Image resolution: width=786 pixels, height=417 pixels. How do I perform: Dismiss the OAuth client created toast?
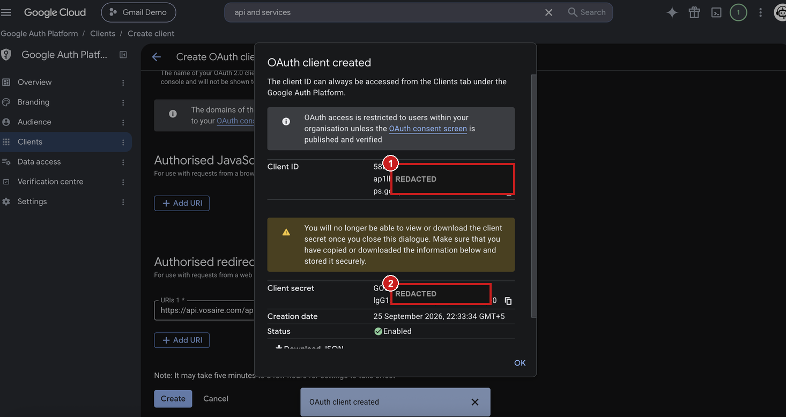[x=474, y=402]
